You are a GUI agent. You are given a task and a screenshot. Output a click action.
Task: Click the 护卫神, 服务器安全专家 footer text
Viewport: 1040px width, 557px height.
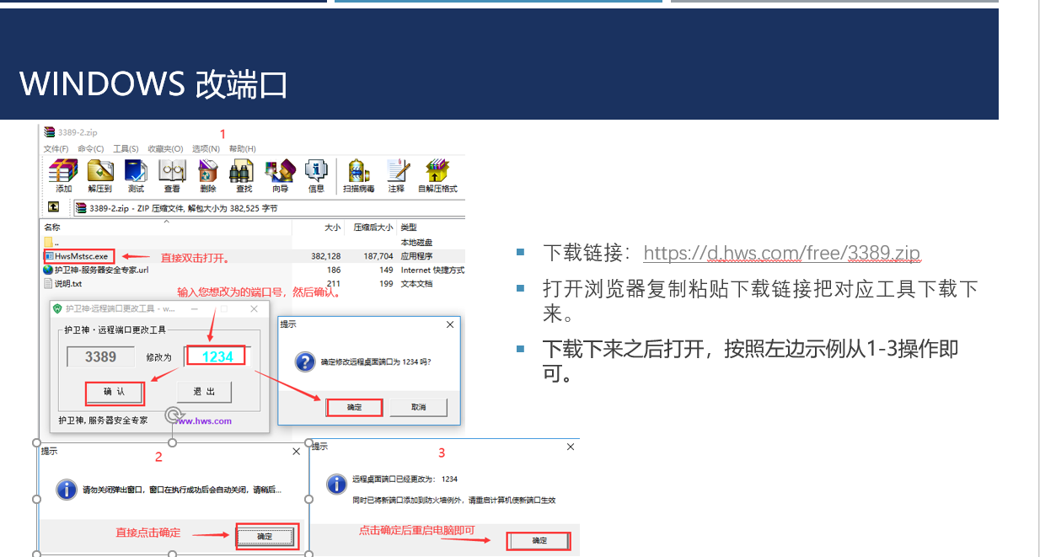[103, 420]
